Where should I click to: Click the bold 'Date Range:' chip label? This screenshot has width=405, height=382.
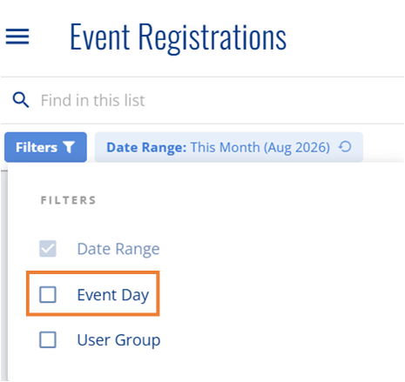click(146, 147)
